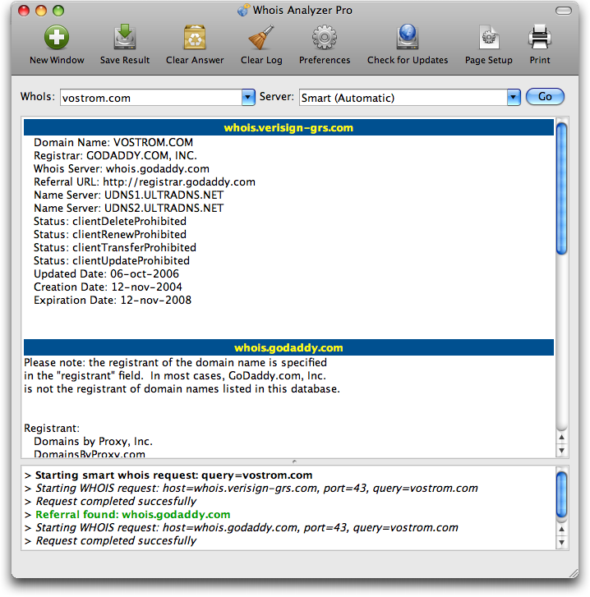Click the Clear Answer recycle box icon
Image resolution: width=590 pixels, height=597 pixels.
pyautogui.click(x=195, y=37)
